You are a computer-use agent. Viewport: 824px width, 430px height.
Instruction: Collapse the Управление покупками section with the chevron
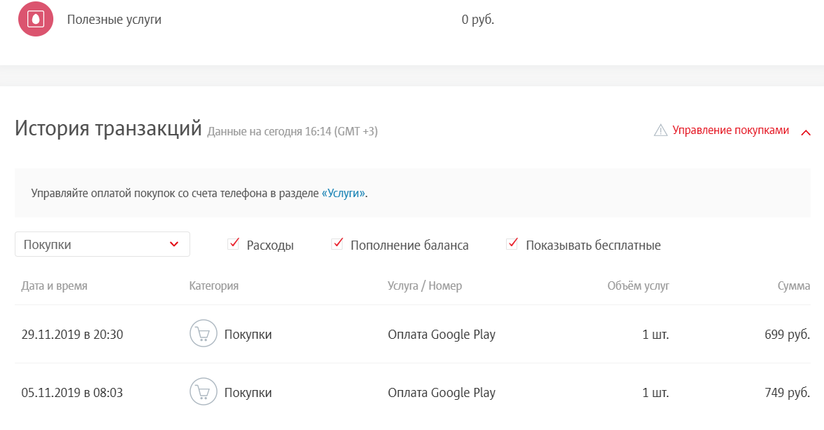point(806,130)
